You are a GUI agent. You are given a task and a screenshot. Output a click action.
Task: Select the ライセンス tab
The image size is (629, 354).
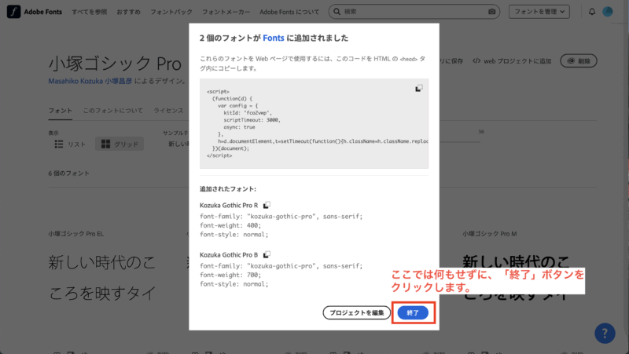pyautogui.click(x=168, y=111)
